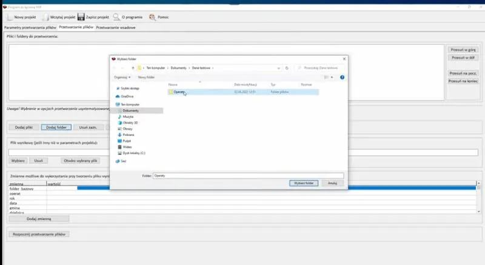Image resolution: width=485 pixels, height=265 pixels.
Task: Click the refresh icon beside address bar
Action: point(287,68)
